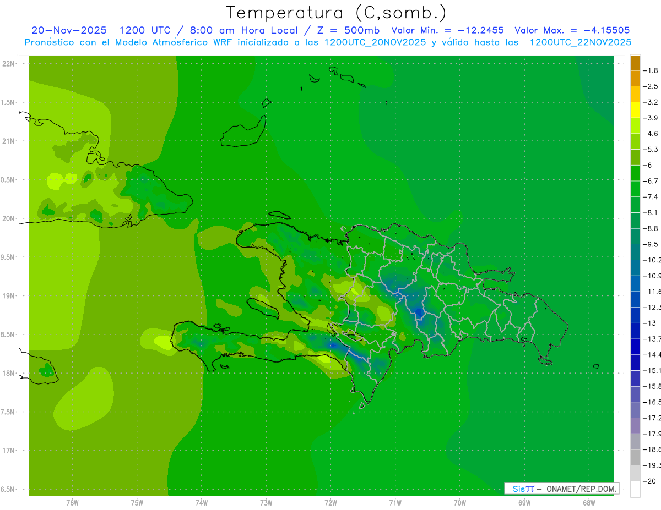Image resolution: width=661 pixels, height=510 pixels.
Task: Click the '18N' latitude axis label
Action: click(x=9, y=373)
